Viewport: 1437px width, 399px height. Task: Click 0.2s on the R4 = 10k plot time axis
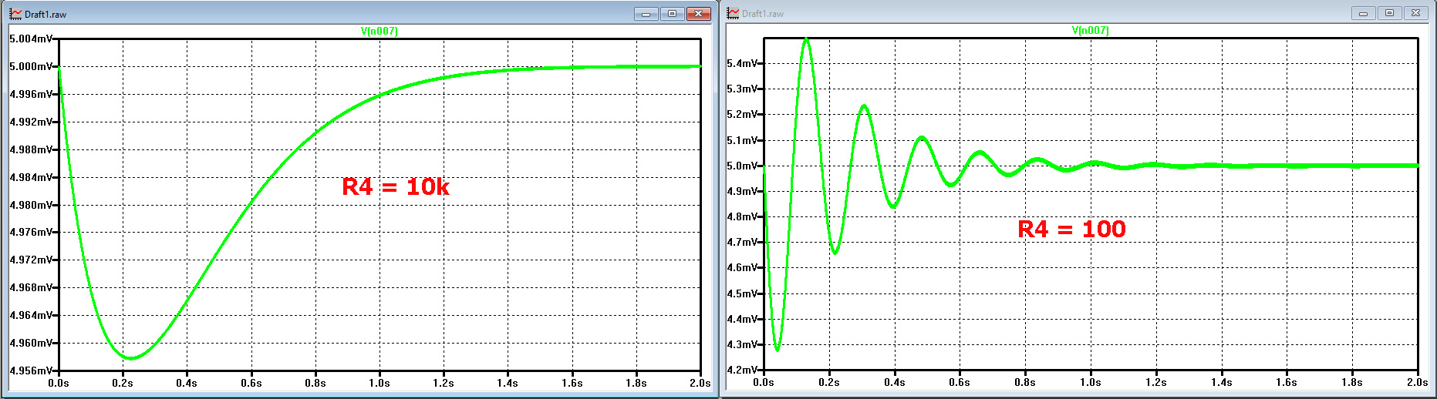pos(123,383)
